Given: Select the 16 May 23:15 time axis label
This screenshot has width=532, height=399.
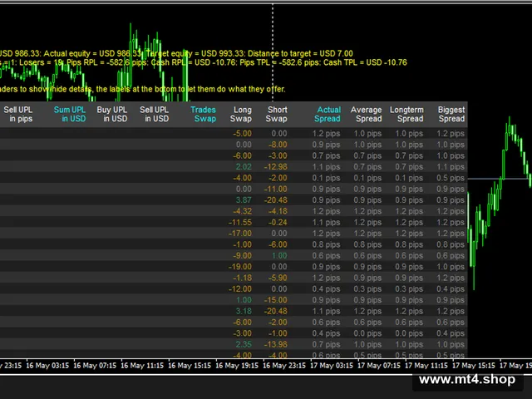Looking at the screenshot, I should tap(284, 366).
